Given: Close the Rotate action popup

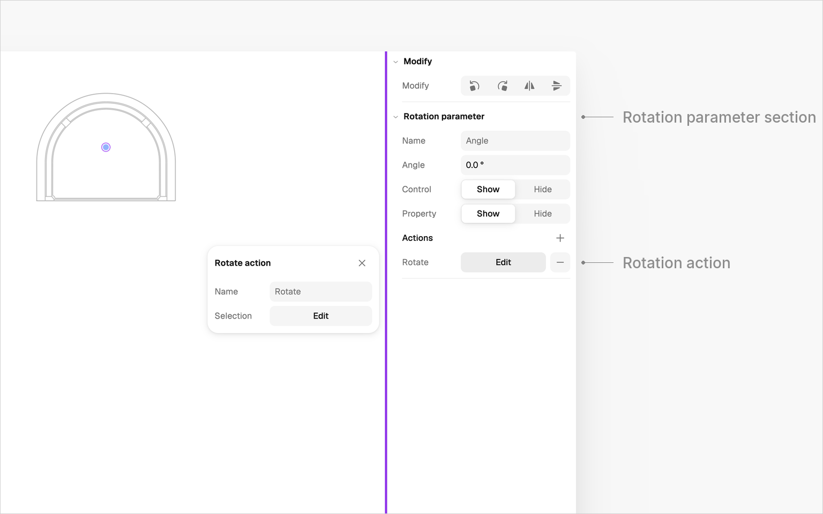Looking at the screenshot, I should (362, 263).
